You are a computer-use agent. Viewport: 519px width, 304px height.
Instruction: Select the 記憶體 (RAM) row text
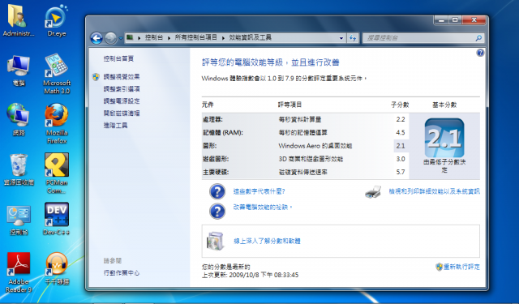coord(222,133)
